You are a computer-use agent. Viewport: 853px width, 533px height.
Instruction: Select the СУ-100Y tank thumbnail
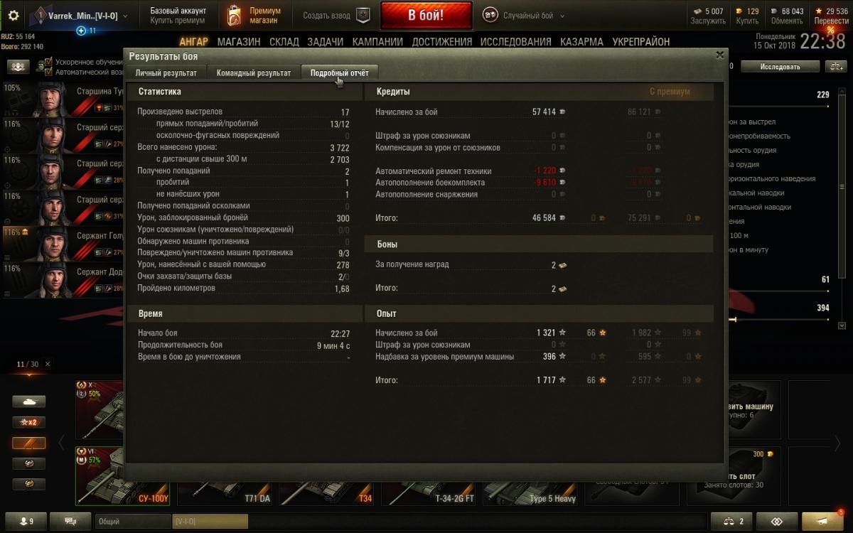[x=126, y=476]
